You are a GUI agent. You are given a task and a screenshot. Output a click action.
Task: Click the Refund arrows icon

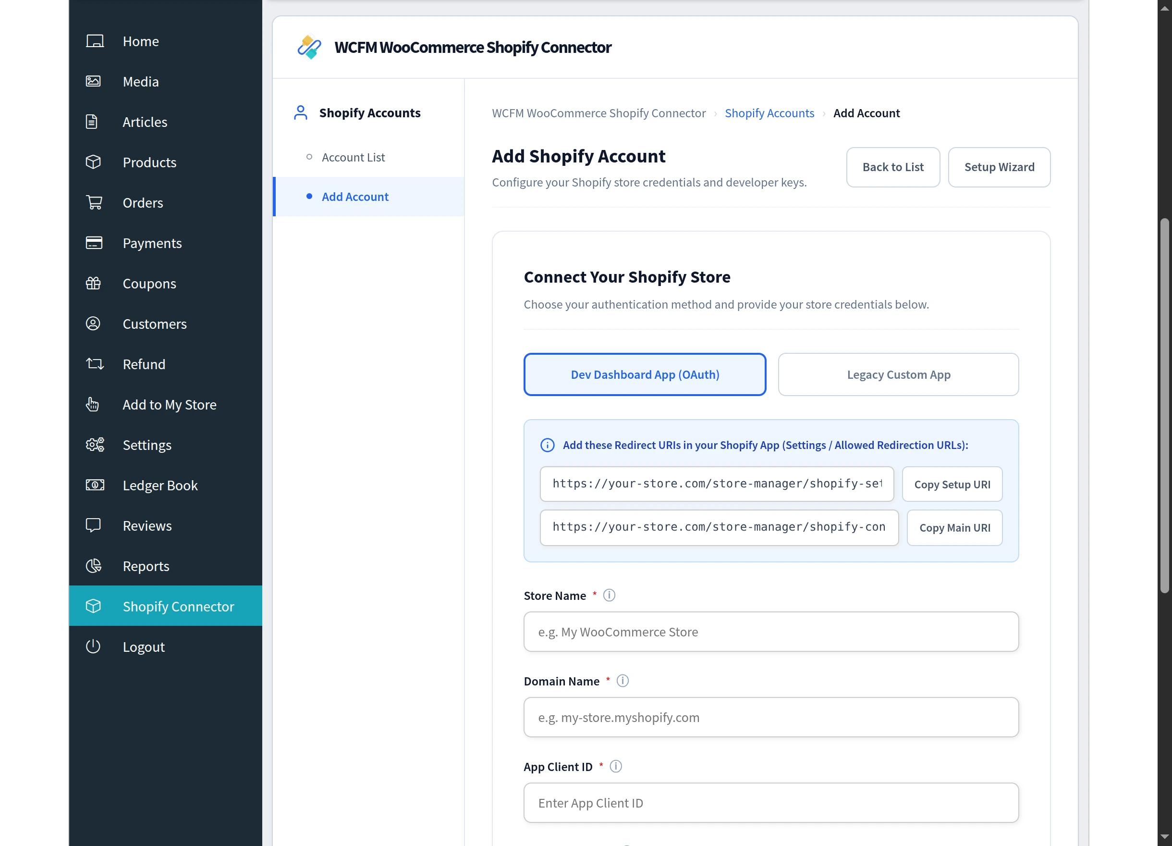coord(95,363)
